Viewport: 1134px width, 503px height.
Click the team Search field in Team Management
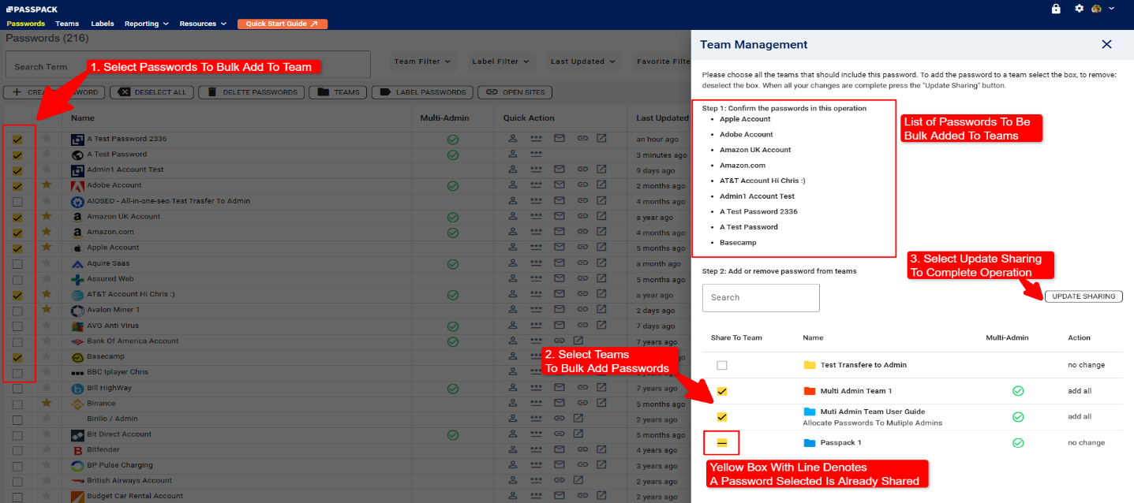click(x=761, y=297)
